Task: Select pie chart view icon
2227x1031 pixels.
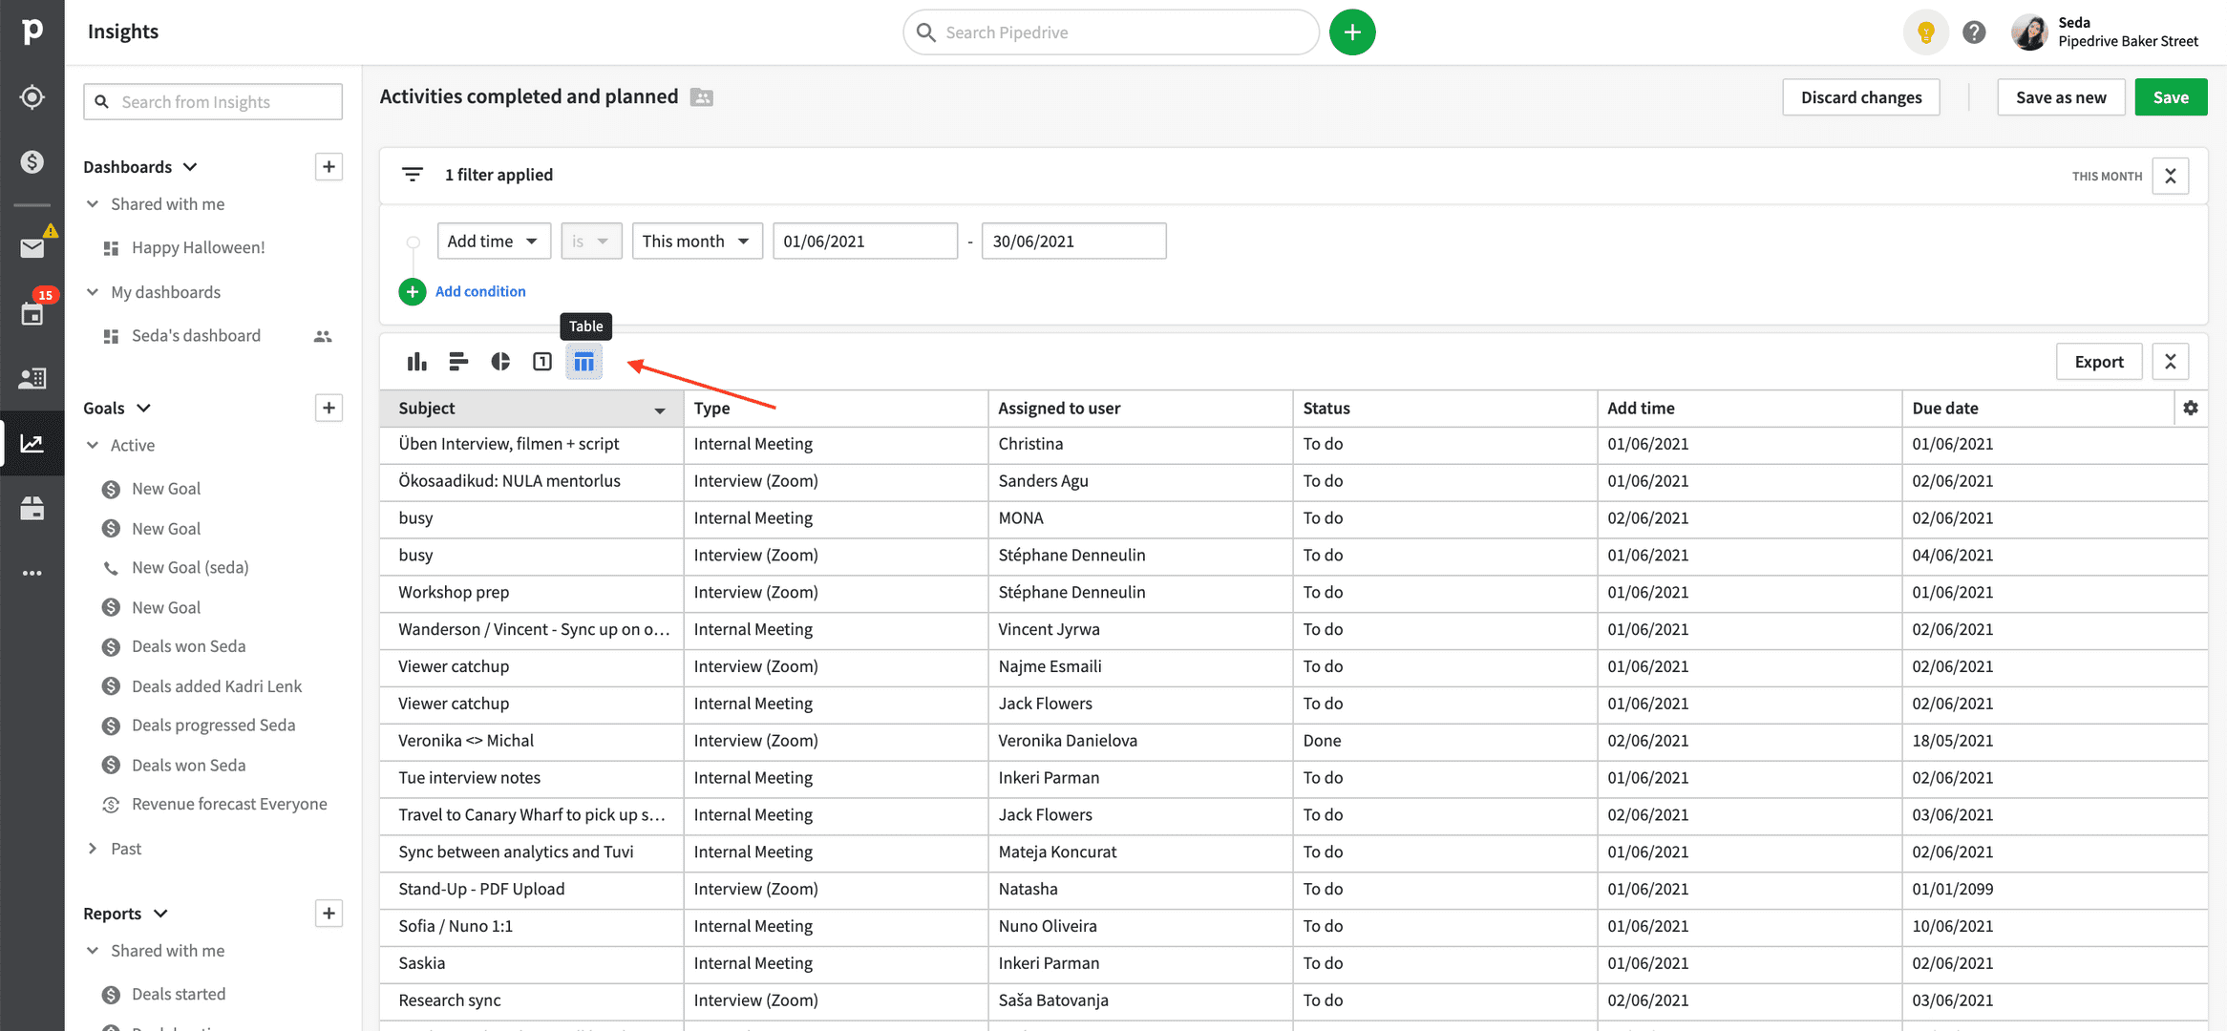Action: click(500, 362)
